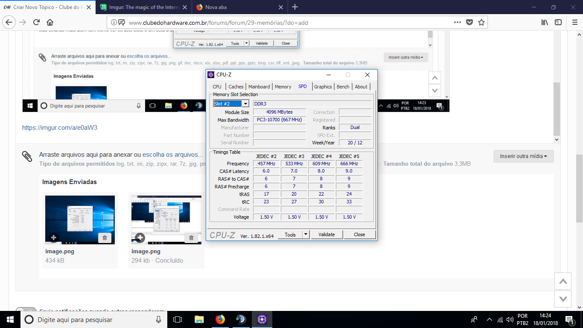583x328 pixels.
Task: Reload the current page
Action: (36, 22)
